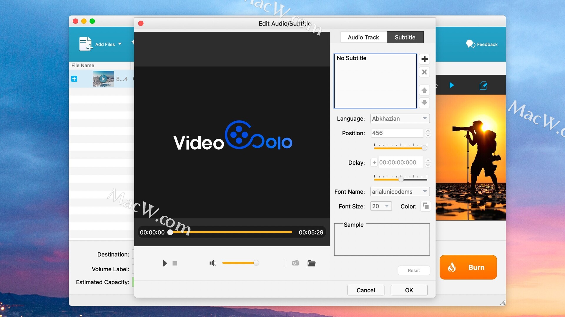Click the orange Burn button

coord(468,267)
